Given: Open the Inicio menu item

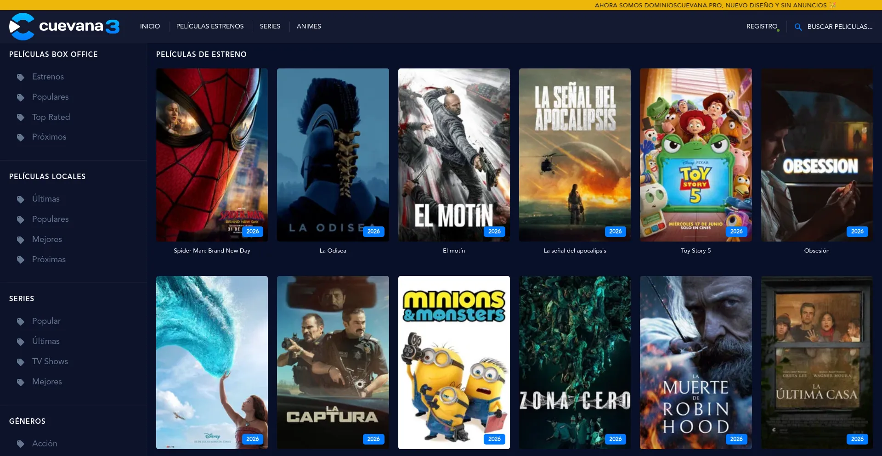Looking at the screenshot, I should coord(150,26).
